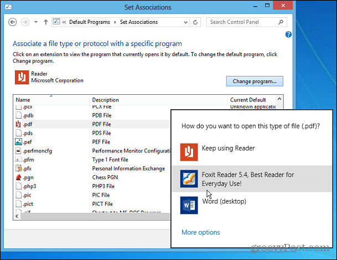This screenshot has width=337, height=260.
Task: Select the .pict extension name
Action: [x=28, y=204]
